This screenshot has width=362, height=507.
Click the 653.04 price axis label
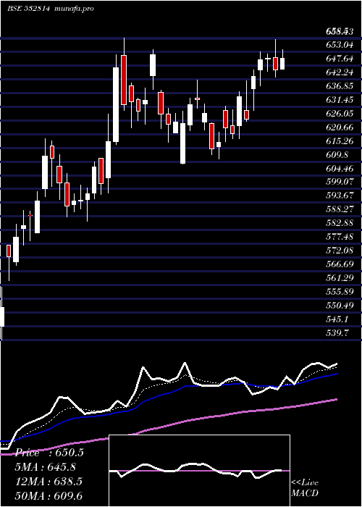pyautogui.click(x=340, y=45)
